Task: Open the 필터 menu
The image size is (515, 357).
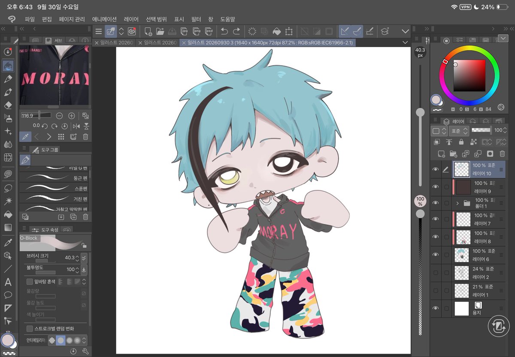Action: coord(196,19)
